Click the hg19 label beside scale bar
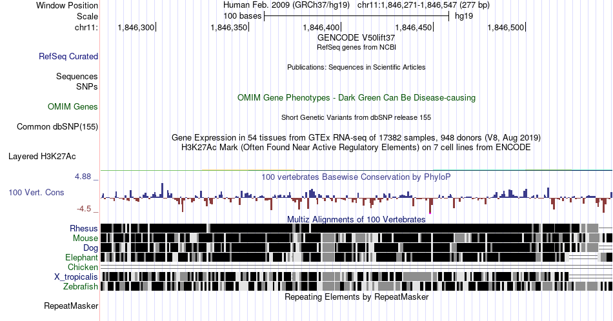 point(464,16)
